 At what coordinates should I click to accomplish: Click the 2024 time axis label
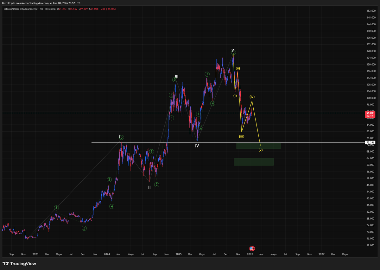[107, 254]
